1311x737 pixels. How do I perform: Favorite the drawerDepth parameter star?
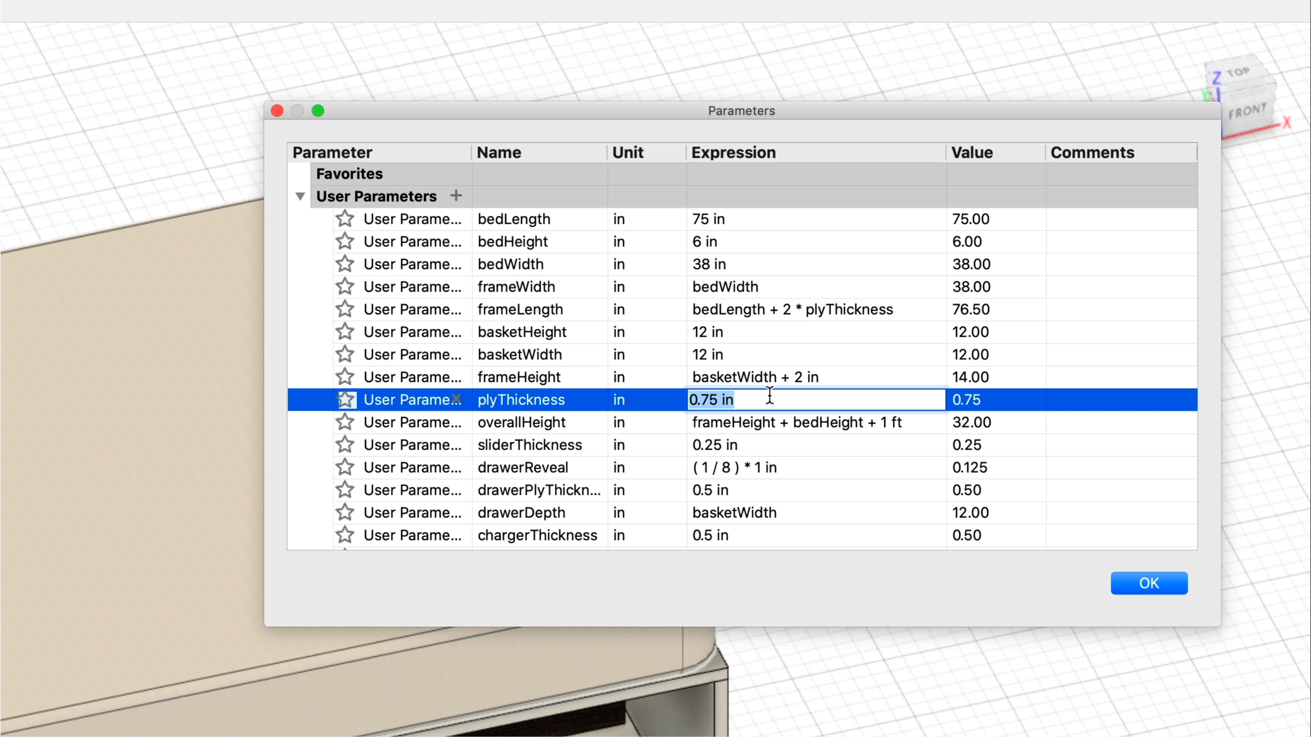345,512
